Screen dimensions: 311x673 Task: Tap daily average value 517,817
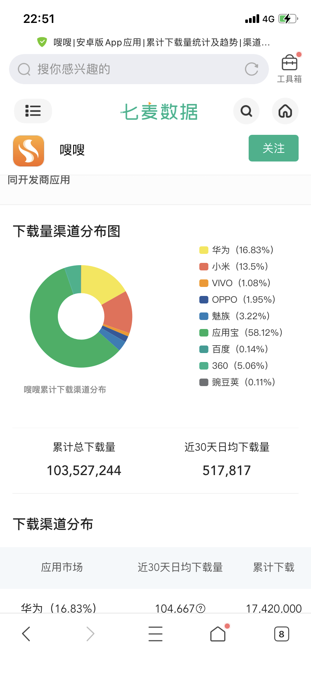pyautogui.click(x=226, y=471)
